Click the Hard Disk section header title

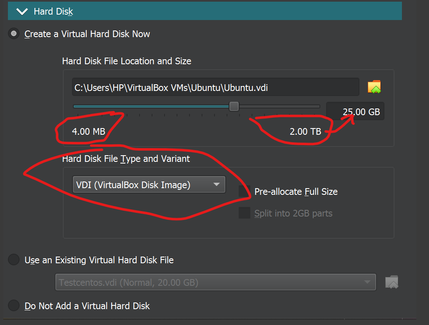(x=53, y=12)
